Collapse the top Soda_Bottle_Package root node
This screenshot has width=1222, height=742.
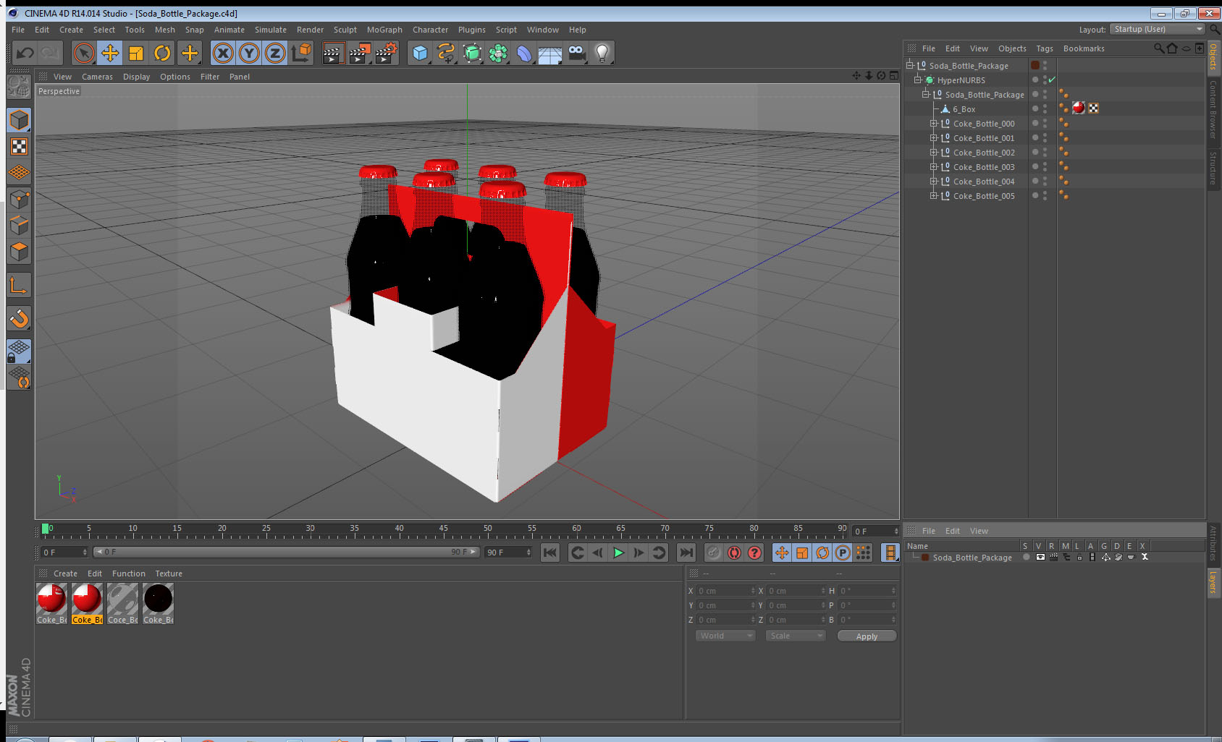pos(909,65)
